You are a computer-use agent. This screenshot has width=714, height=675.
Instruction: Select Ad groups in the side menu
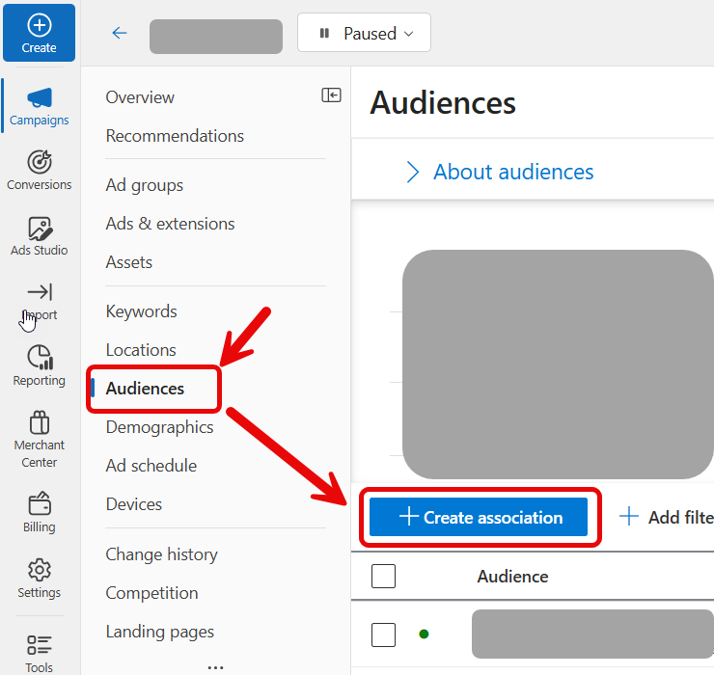[x=145, y=185]
